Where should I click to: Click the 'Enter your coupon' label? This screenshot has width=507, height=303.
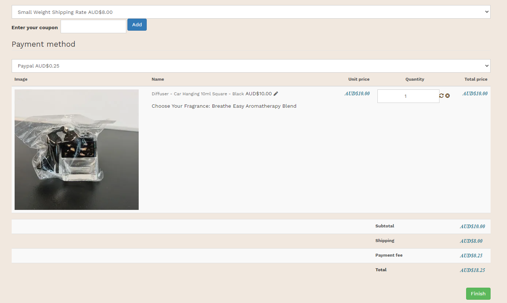(35, 28)
